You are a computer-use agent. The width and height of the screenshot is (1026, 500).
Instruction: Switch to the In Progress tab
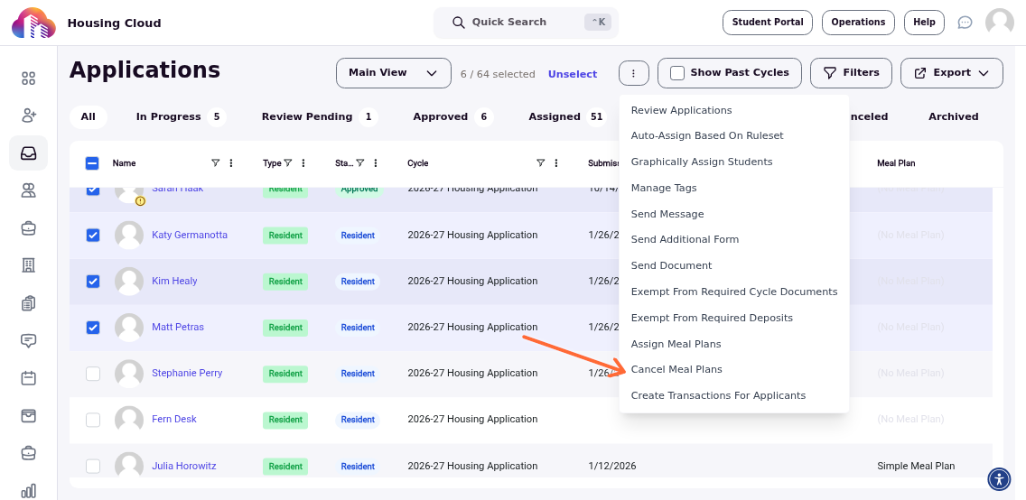[x=181, y=117]
